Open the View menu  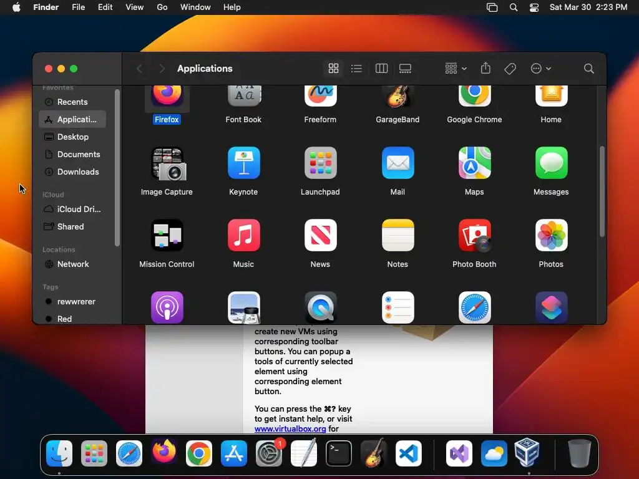[x=135, y=7]
